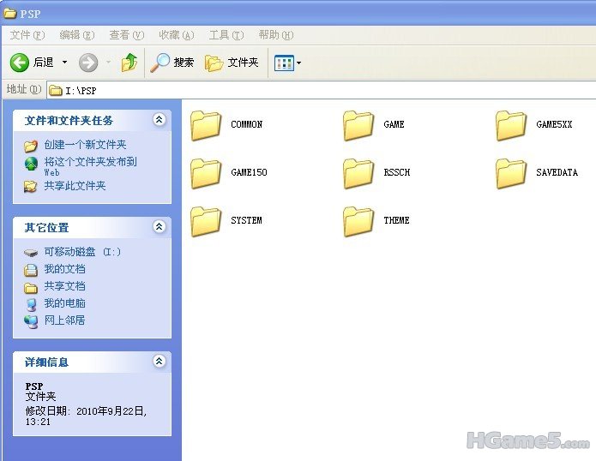This screenshot has width=596, height=461.
Task: Click the Forward arrow button
Action: click(x=88, y=63)
